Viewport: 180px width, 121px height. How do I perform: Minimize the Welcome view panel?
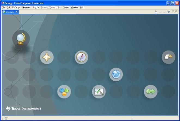(173, 11)
